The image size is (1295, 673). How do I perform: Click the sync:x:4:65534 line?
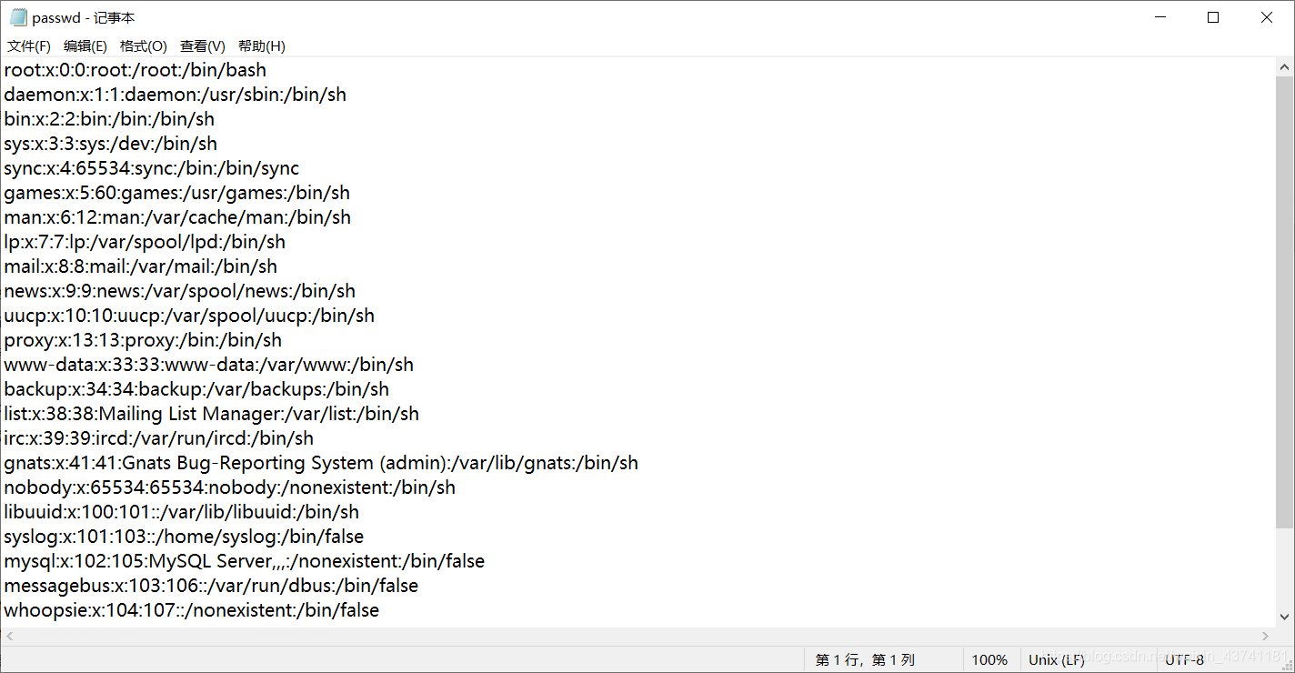(x=152, y=168)
